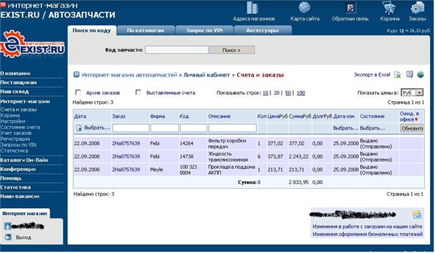Open the Показать цены в currency dropdown

[412, 93]
